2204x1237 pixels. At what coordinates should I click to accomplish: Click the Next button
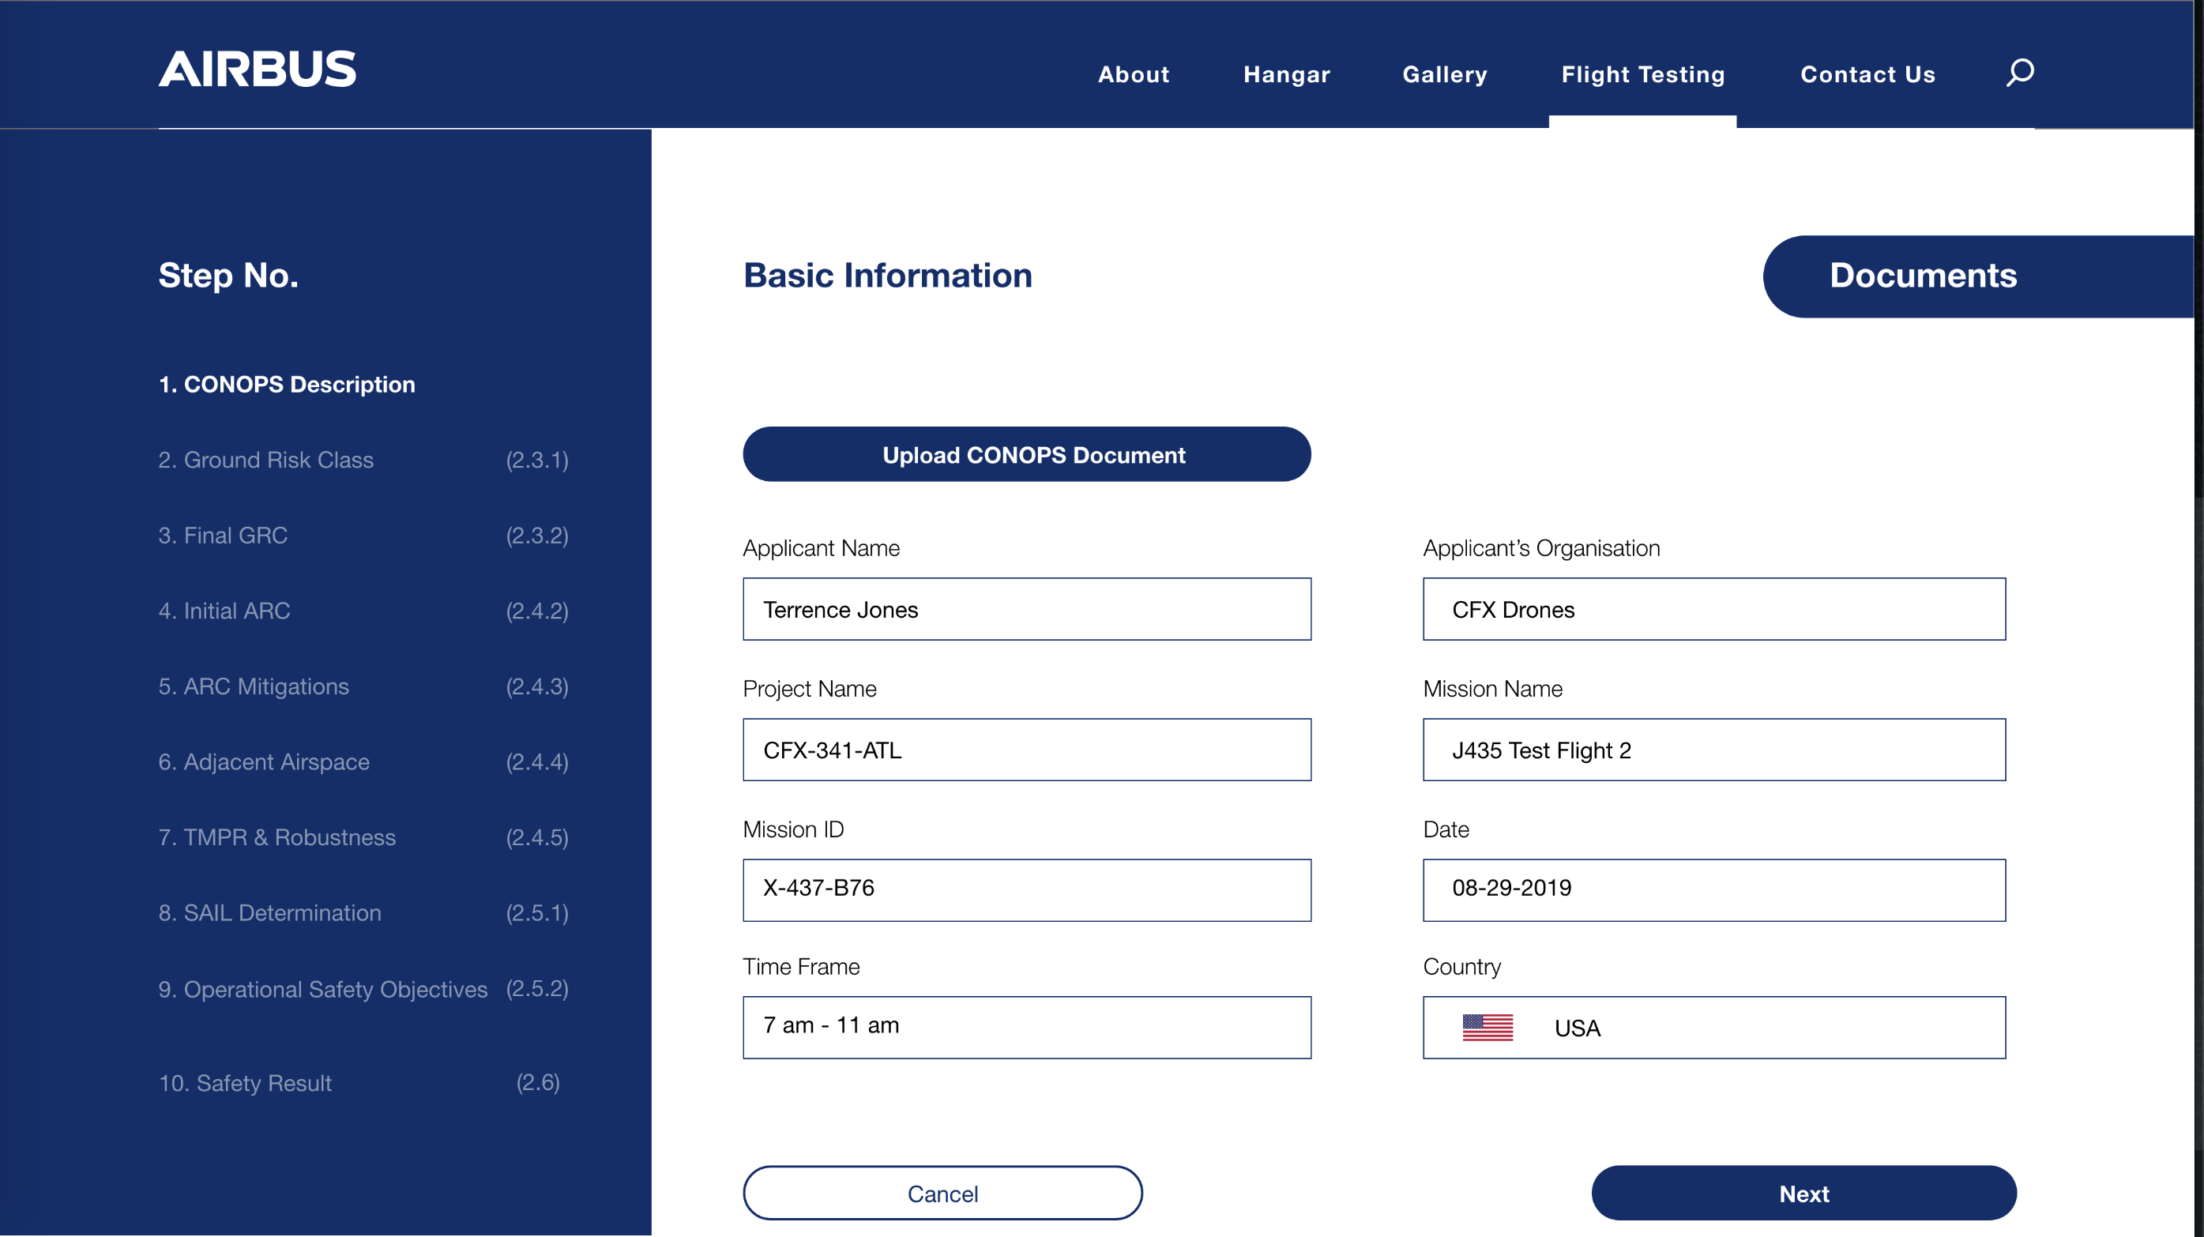tap(1803, 1194)
